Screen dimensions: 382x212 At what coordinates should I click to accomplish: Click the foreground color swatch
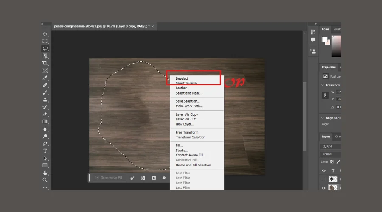pos(325,39)
